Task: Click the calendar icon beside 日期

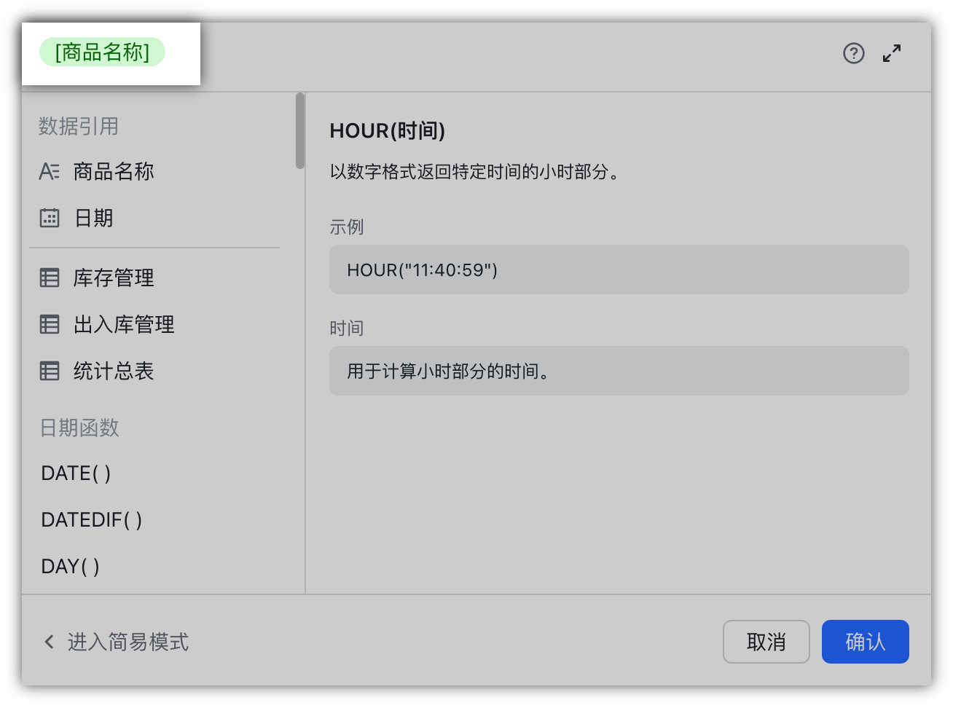Action: pos(49,218)
